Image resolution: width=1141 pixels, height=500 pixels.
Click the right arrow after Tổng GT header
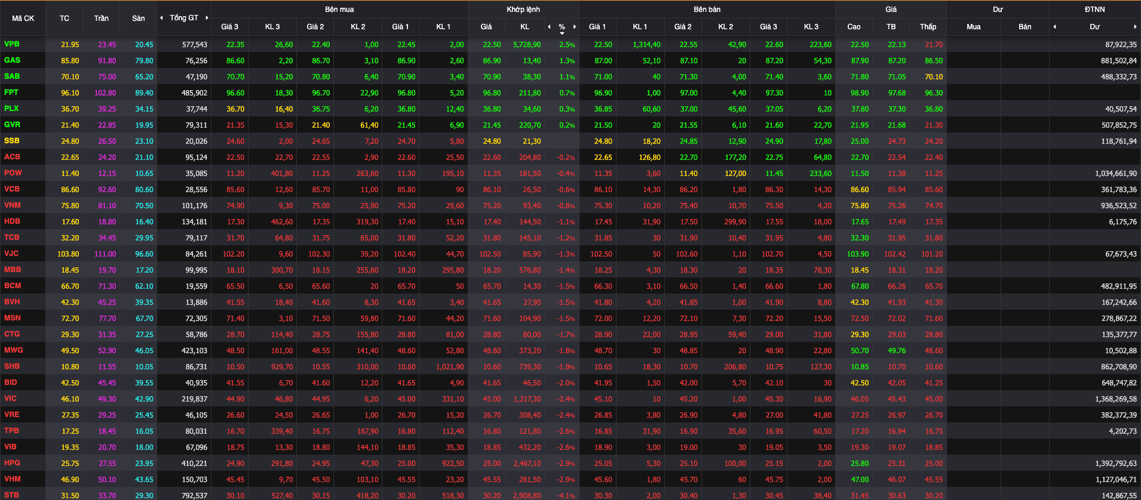(207, 18)
